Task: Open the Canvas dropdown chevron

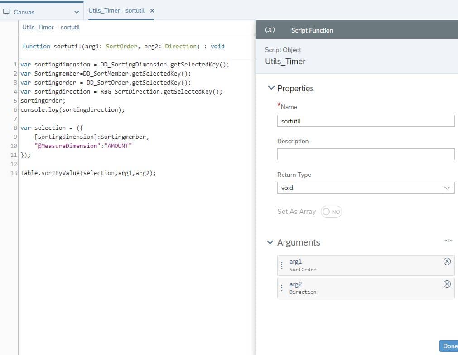Action: pyautogui.click(x=77, y=12)
